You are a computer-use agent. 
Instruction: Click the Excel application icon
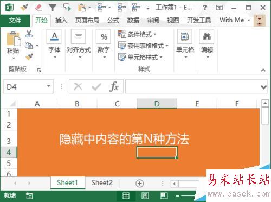[9, 8]
